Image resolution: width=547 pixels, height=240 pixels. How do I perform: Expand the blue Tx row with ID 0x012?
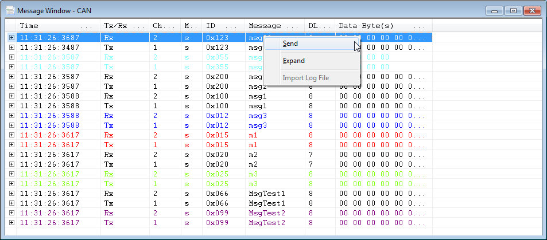[x=11, y=125]
